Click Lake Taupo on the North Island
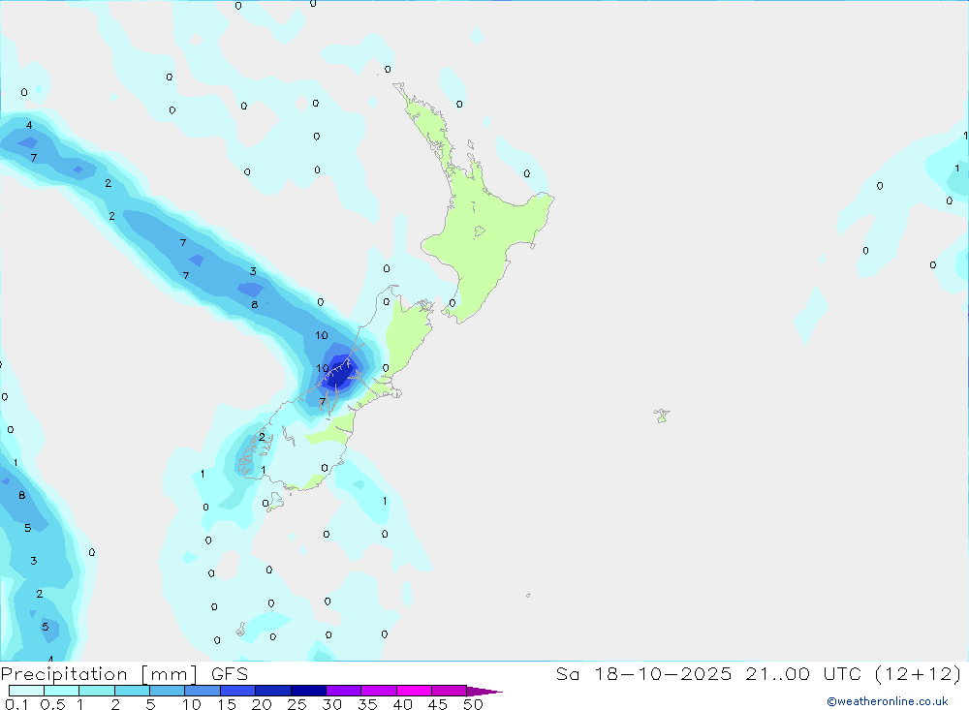 point(480,232)
